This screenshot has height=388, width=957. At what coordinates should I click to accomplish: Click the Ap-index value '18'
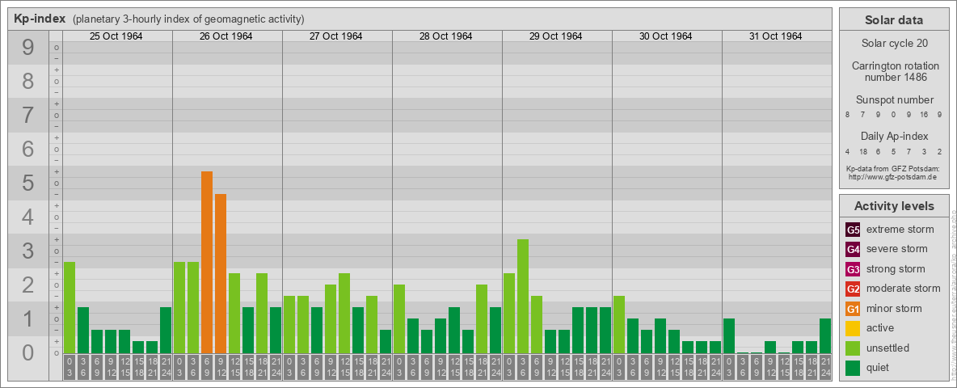pos(862,151)
